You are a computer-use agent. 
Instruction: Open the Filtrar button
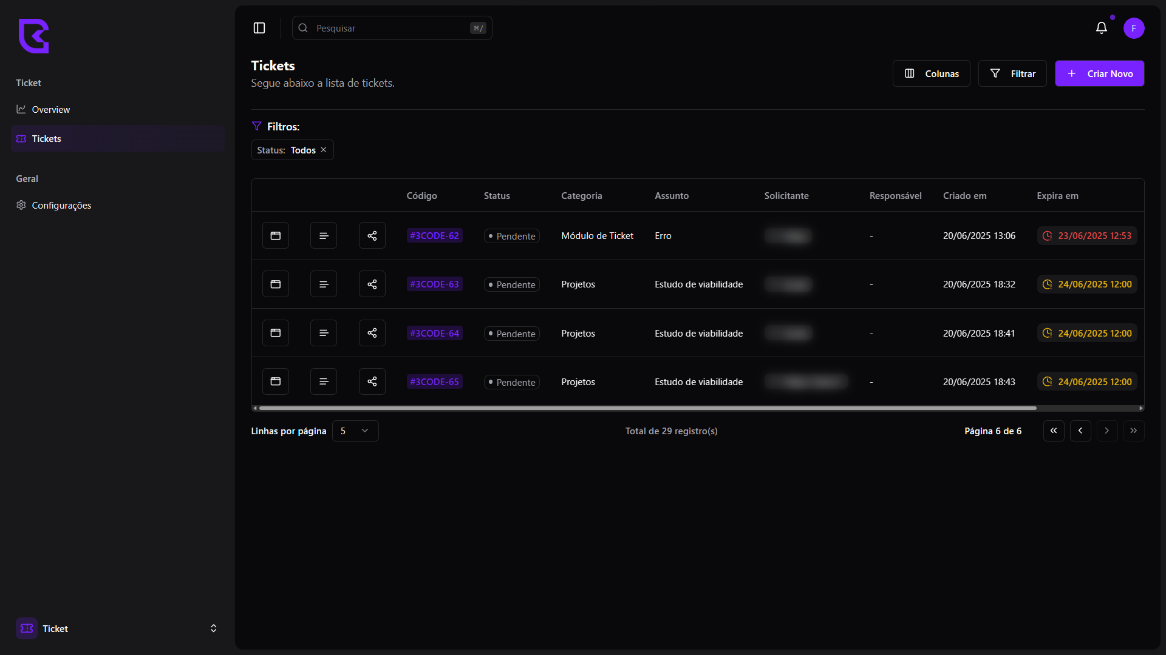1012,73
